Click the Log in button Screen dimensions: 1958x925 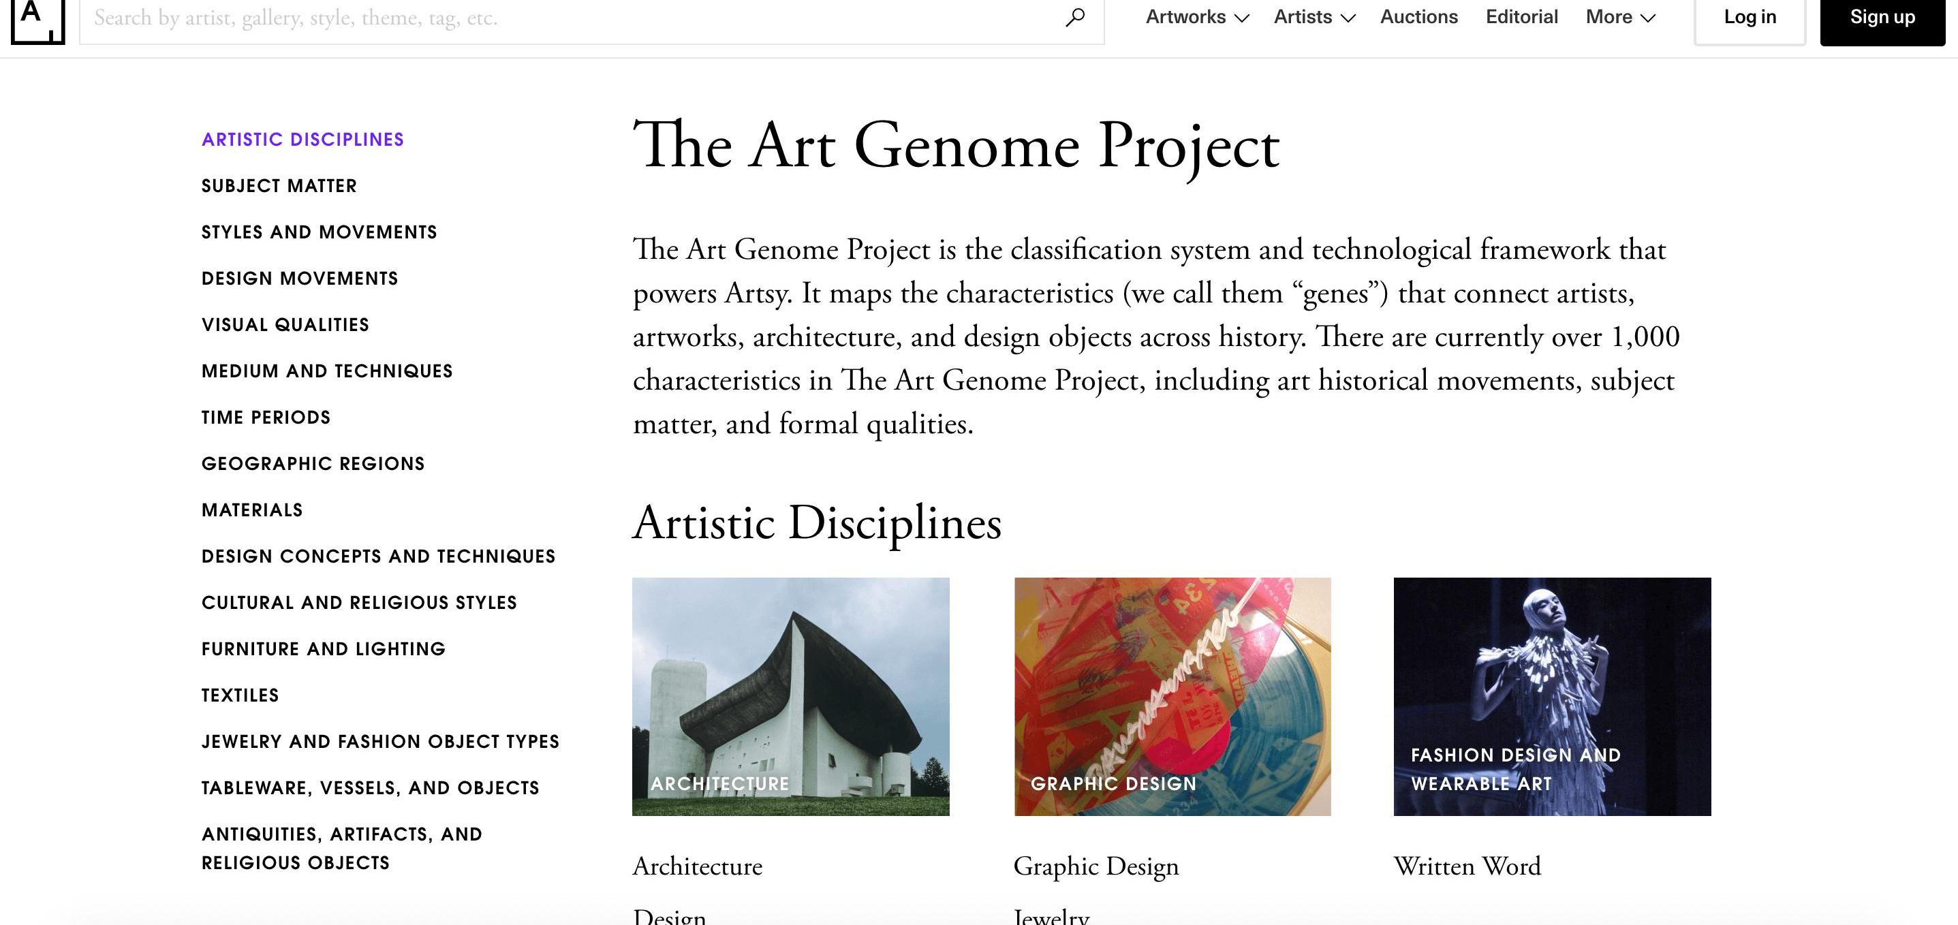1750,18
